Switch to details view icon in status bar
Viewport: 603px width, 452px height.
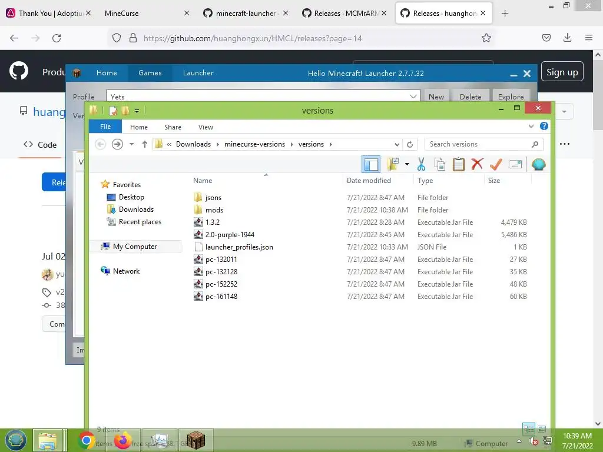(x=528, y=428)
